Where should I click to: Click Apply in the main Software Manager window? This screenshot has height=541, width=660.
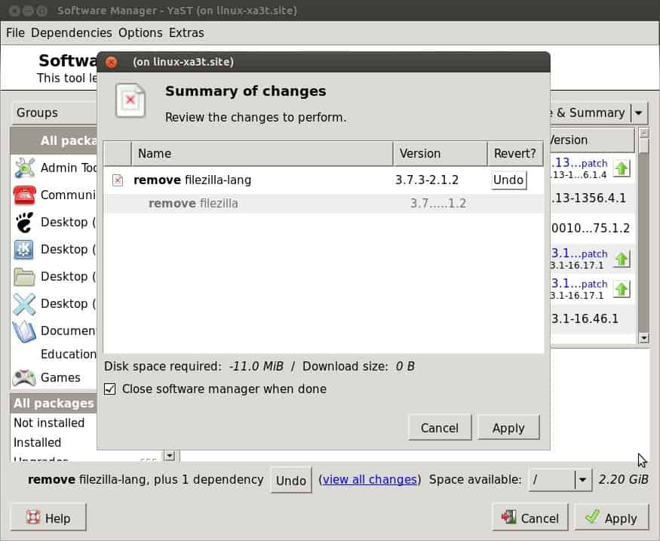612,518
